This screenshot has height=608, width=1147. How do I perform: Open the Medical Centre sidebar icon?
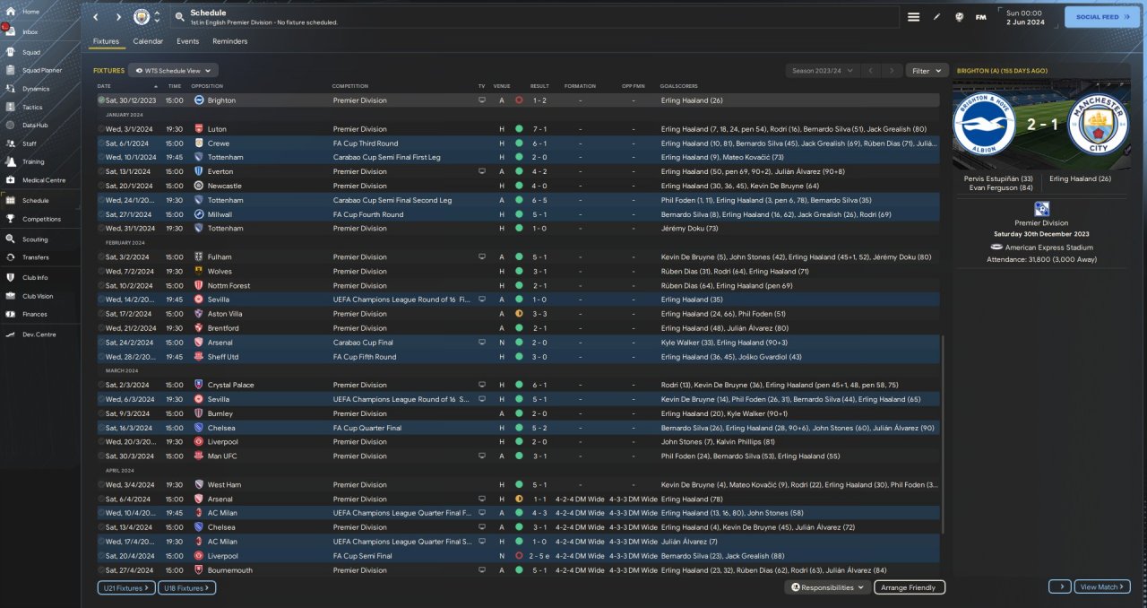[12, 180]
